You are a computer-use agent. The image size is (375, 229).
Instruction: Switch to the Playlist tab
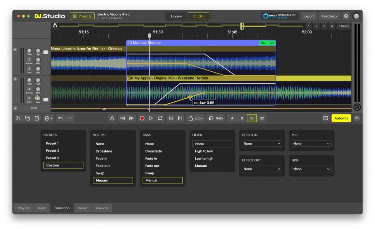point(23,208)
